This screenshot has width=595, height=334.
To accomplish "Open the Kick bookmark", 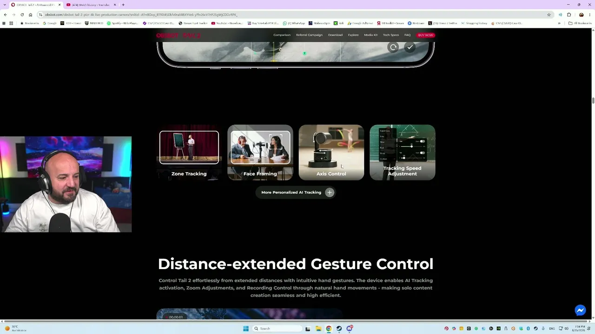I will coord(339,23).
